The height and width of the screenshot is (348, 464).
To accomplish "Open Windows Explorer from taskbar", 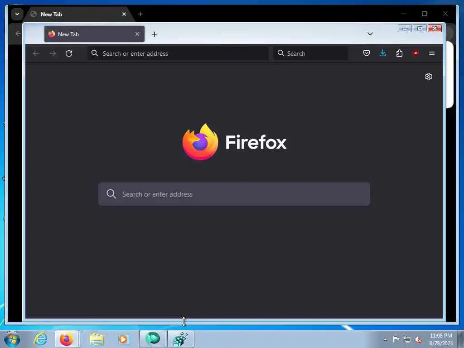I will tap(97, 339).
